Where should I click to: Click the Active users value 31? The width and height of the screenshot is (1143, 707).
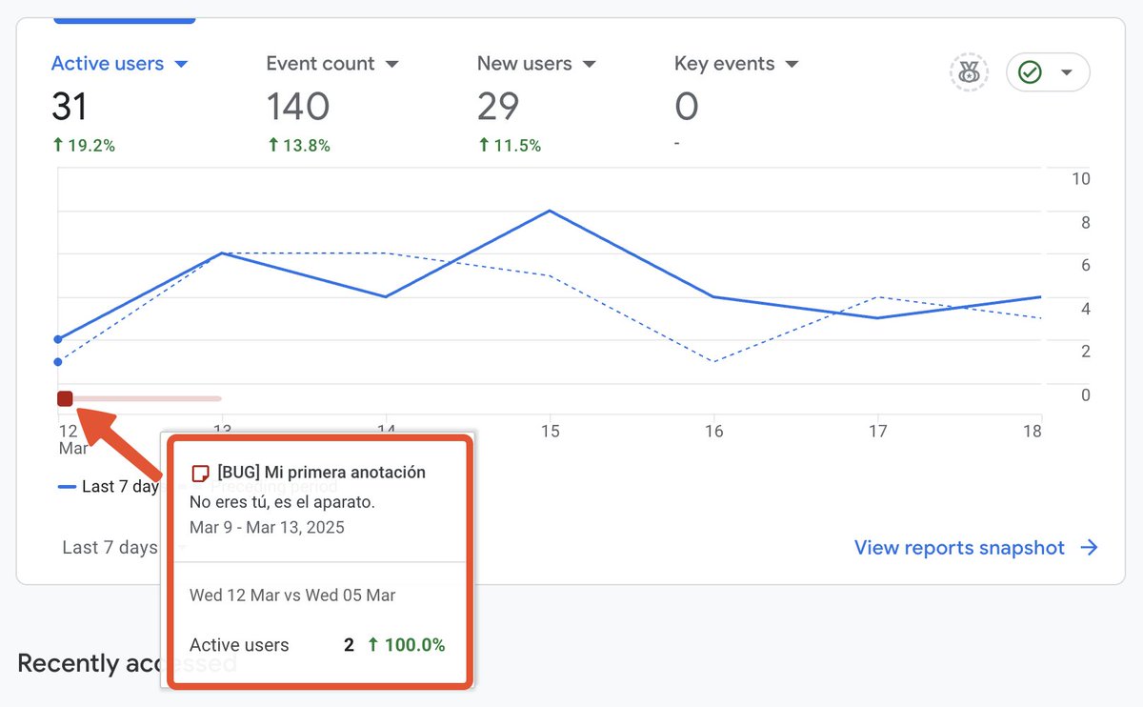click(70, 107)
